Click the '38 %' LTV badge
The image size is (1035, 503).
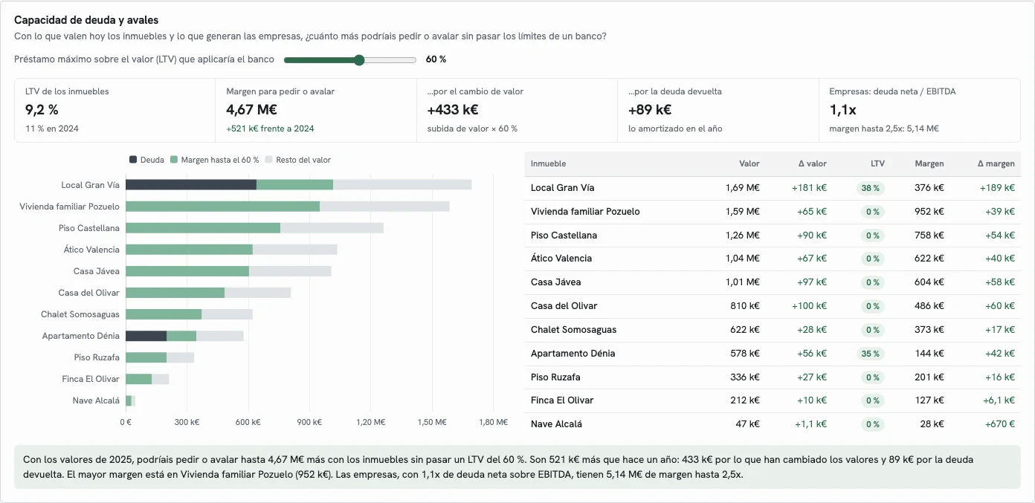(871, 188)
